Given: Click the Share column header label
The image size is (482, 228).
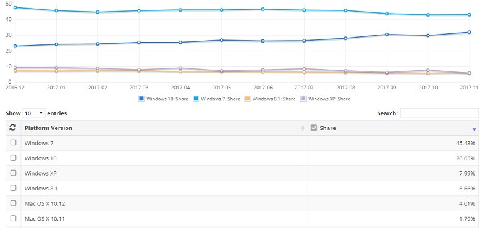Looking at the screenshot, I should pyautogui.click(x=328, y=128).
